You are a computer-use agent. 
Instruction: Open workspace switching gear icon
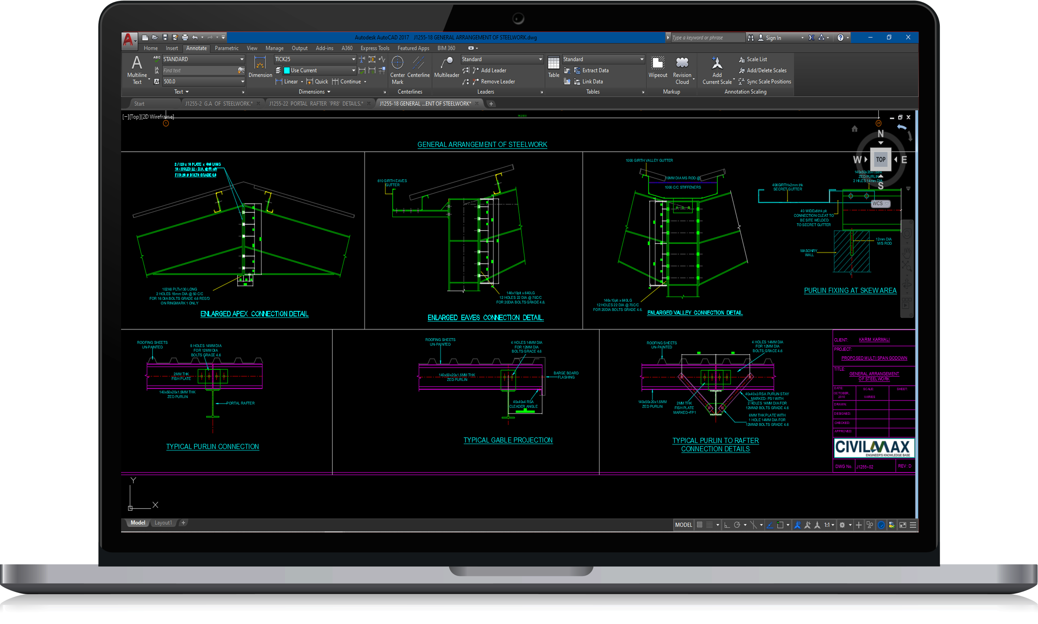tap(842, 525)
